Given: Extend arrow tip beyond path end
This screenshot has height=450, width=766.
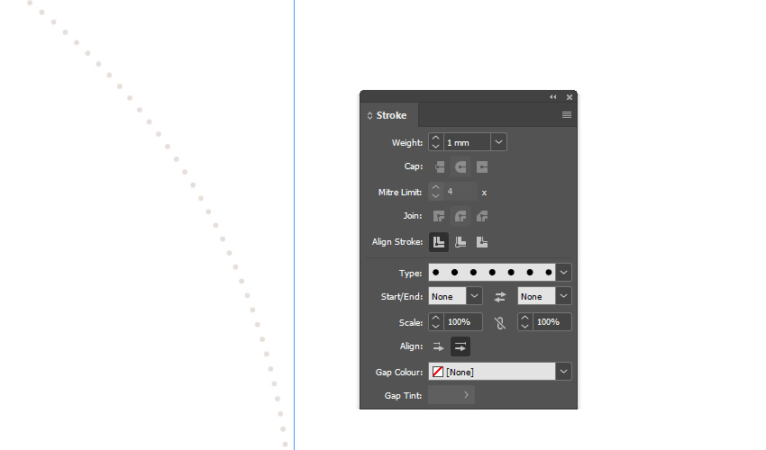Looking at the screenshot, I should pyautogui.click(x=438, y=346).
